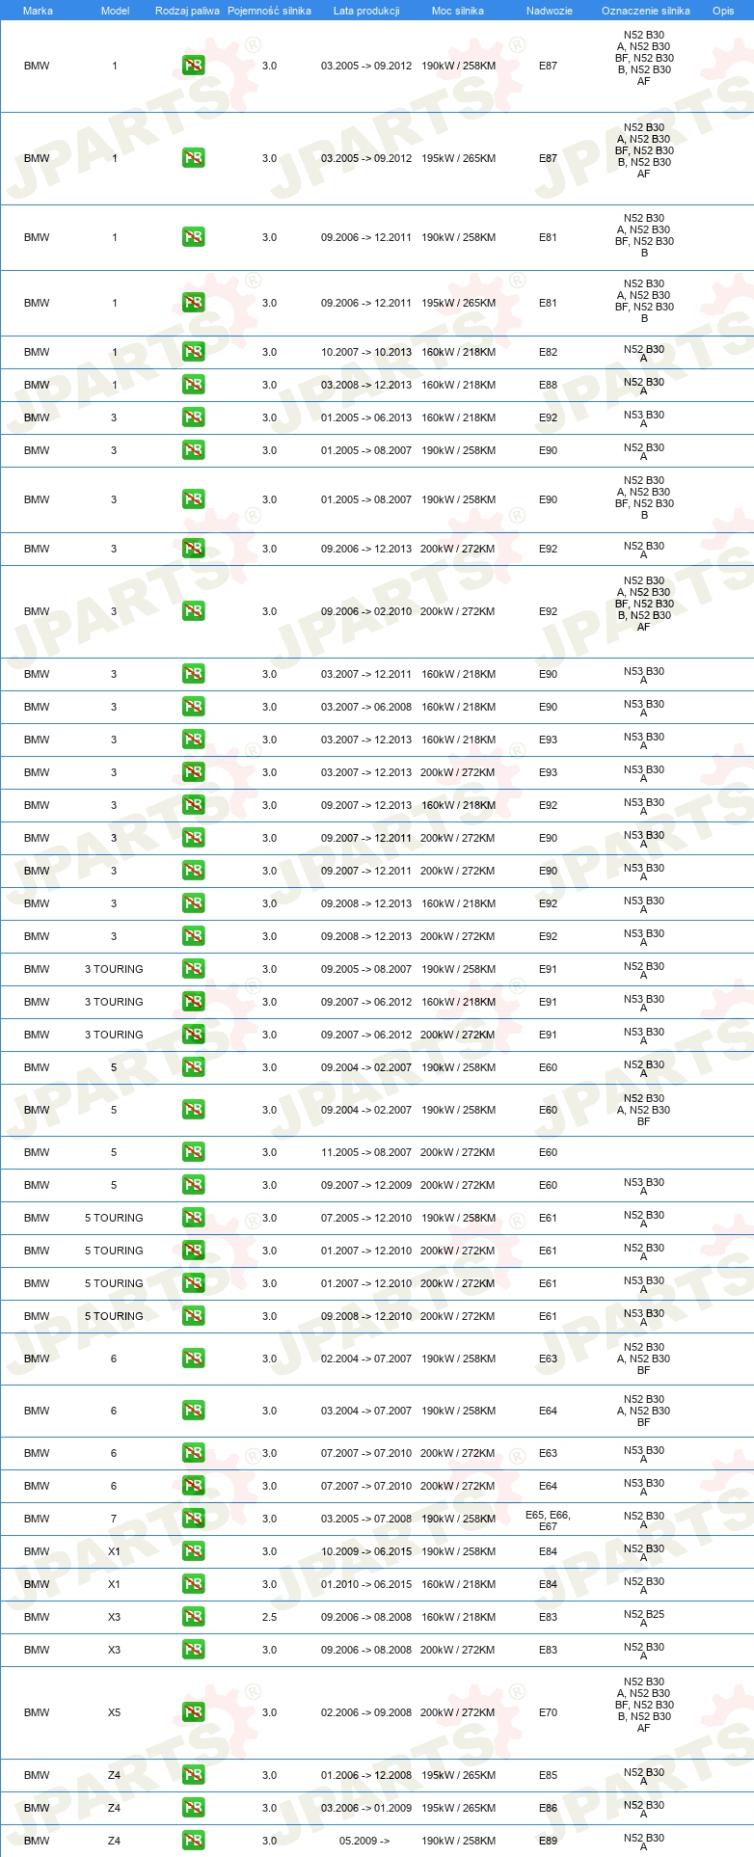Click the X5 model cell
This screenshot has height=1857, width=754.
pyautogui.click(x=114, y=1712)
